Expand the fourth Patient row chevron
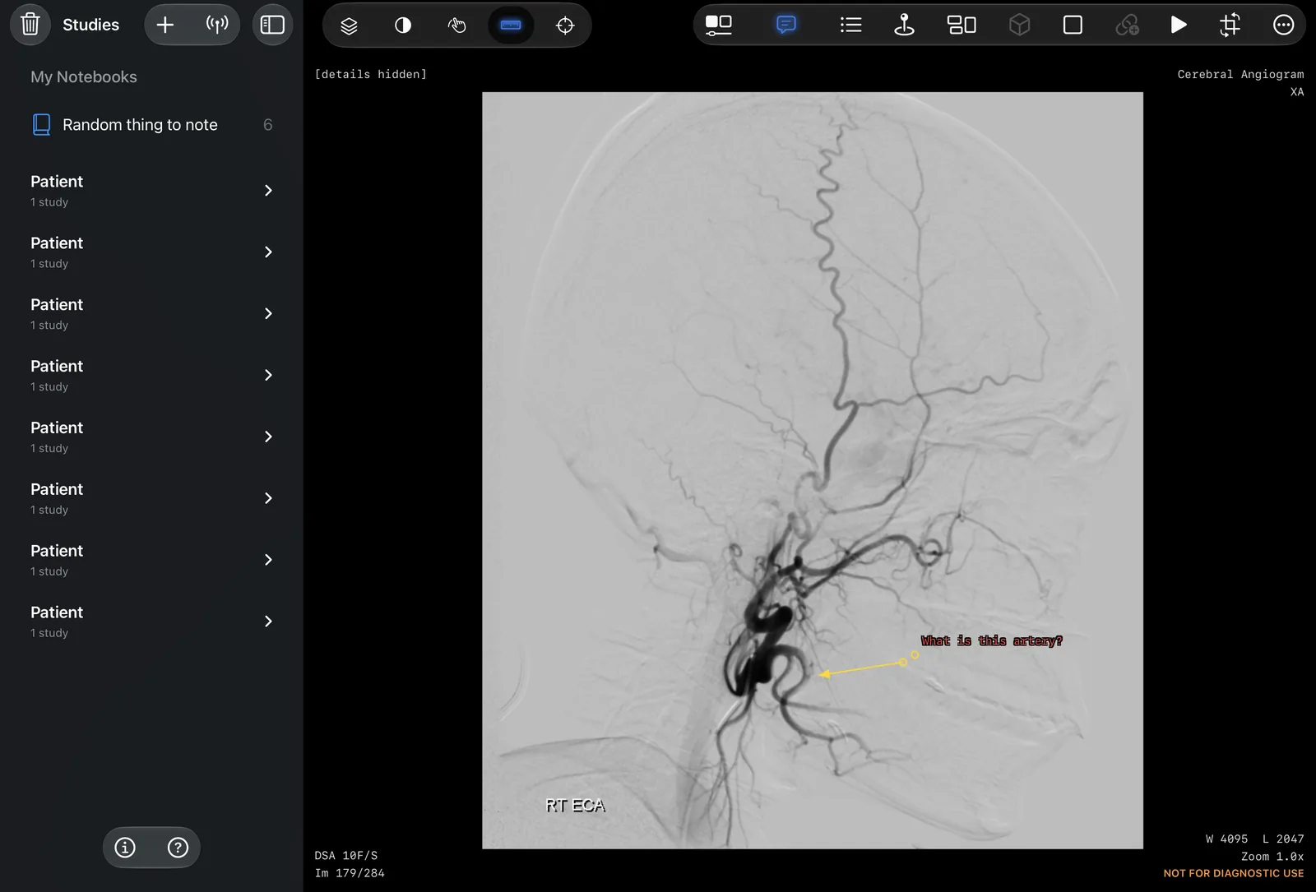 click(268, 375)
